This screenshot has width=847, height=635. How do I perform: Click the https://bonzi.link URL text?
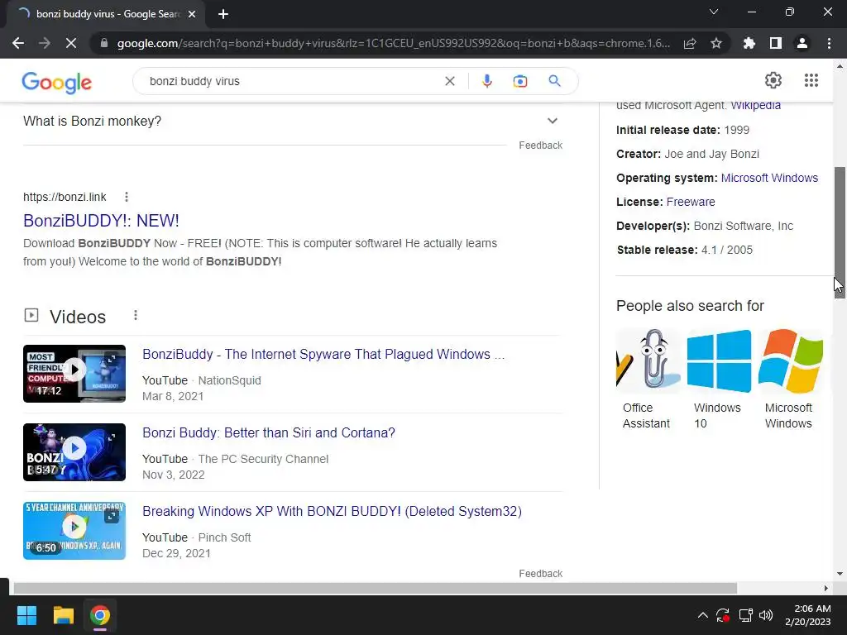(65, 197)
